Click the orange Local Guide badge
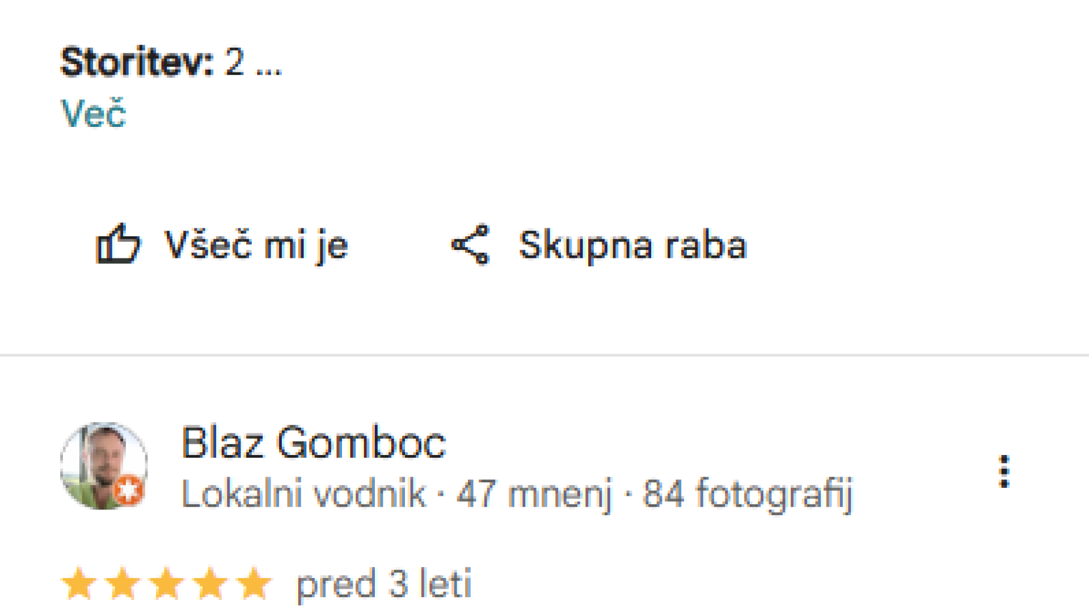Screen dimensions: 1089x612 pos(129,490)
